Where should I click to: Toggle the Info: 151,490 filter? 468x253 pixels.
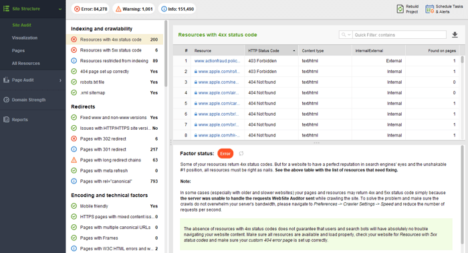point(177,9)
